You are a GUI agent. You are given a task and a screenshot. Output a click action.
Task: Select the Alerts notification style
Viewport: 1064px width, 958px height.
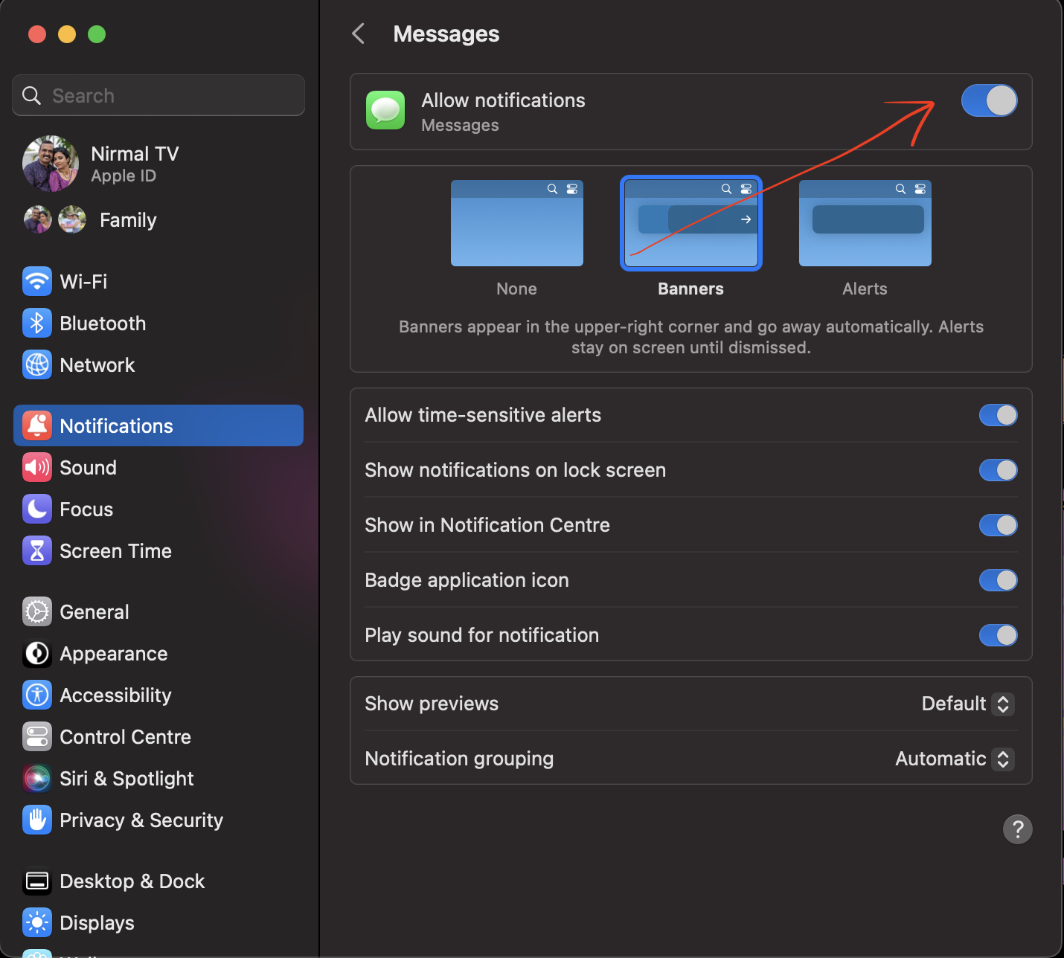(x=865, y=223)
